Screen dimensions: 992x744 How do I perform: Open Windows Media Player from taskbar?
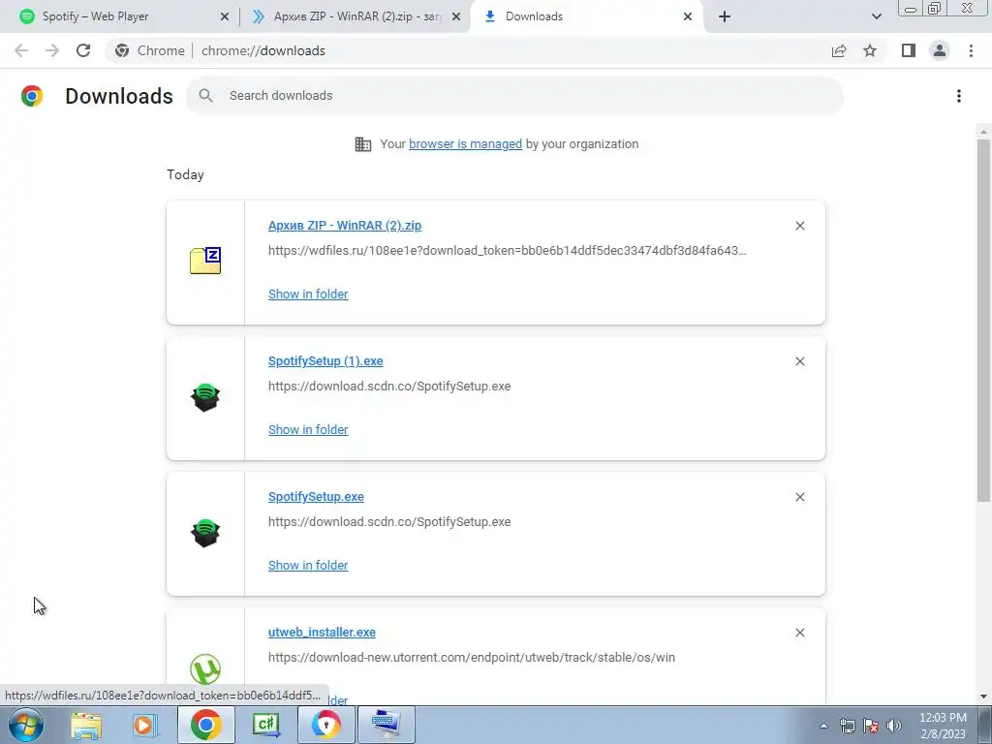point(144,725)
